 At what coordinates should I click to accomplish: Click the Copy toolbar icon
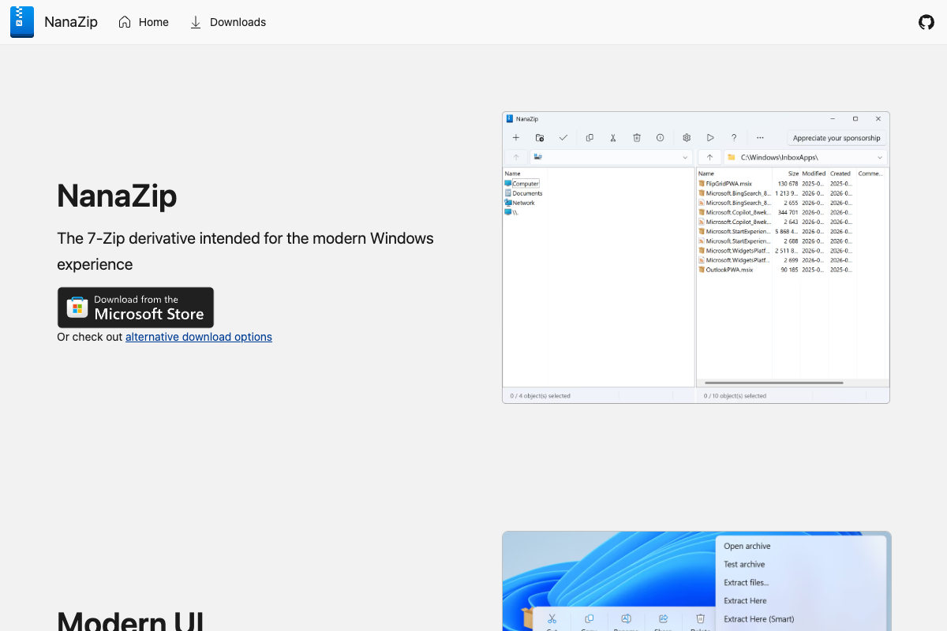(x=590, y=137)
